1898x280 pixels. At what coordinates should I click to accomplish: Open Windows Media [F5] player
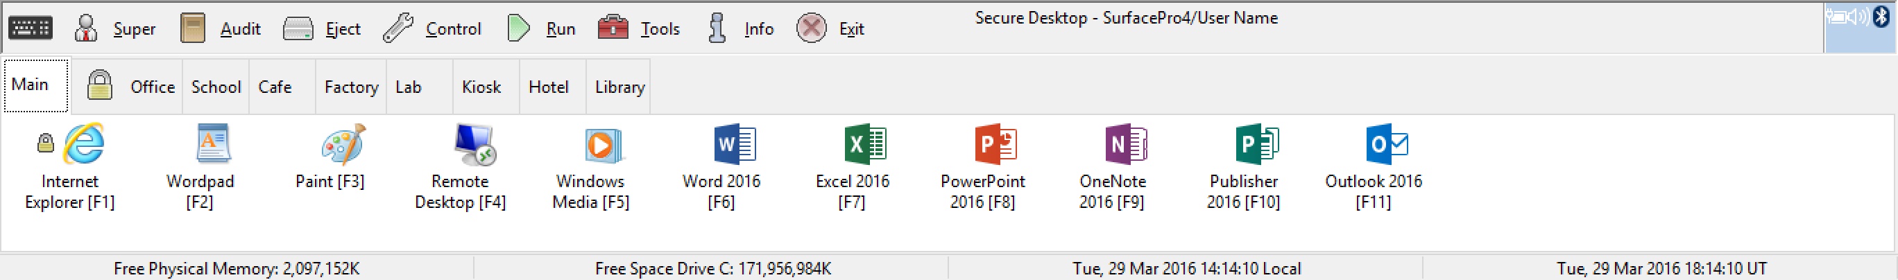pos(604,144)
